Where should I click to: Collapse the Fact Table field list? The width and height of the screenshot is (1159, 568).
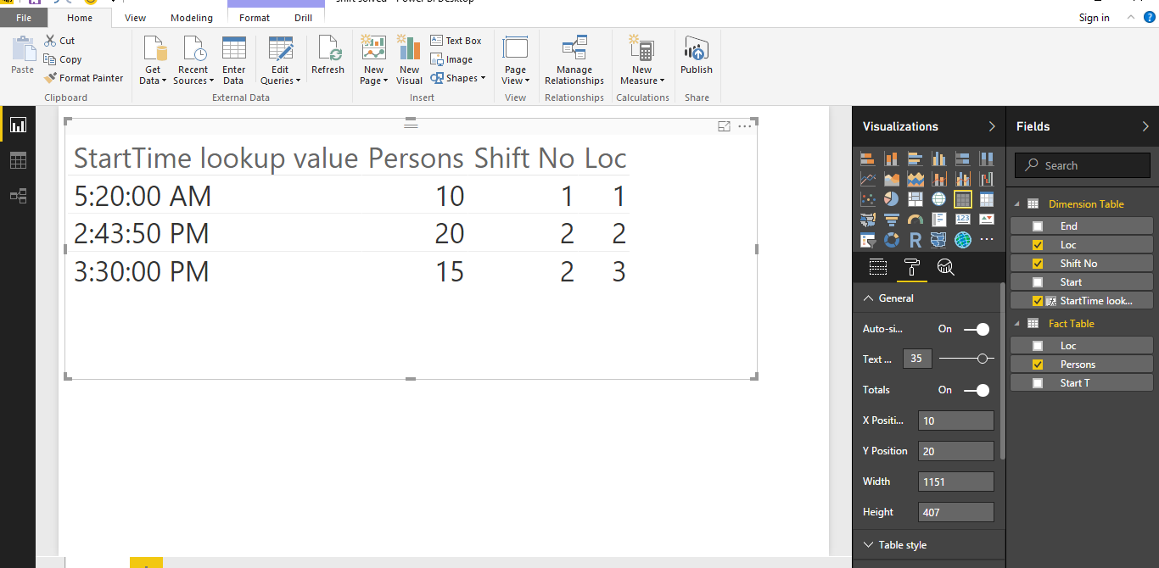tap(1017, 324)
